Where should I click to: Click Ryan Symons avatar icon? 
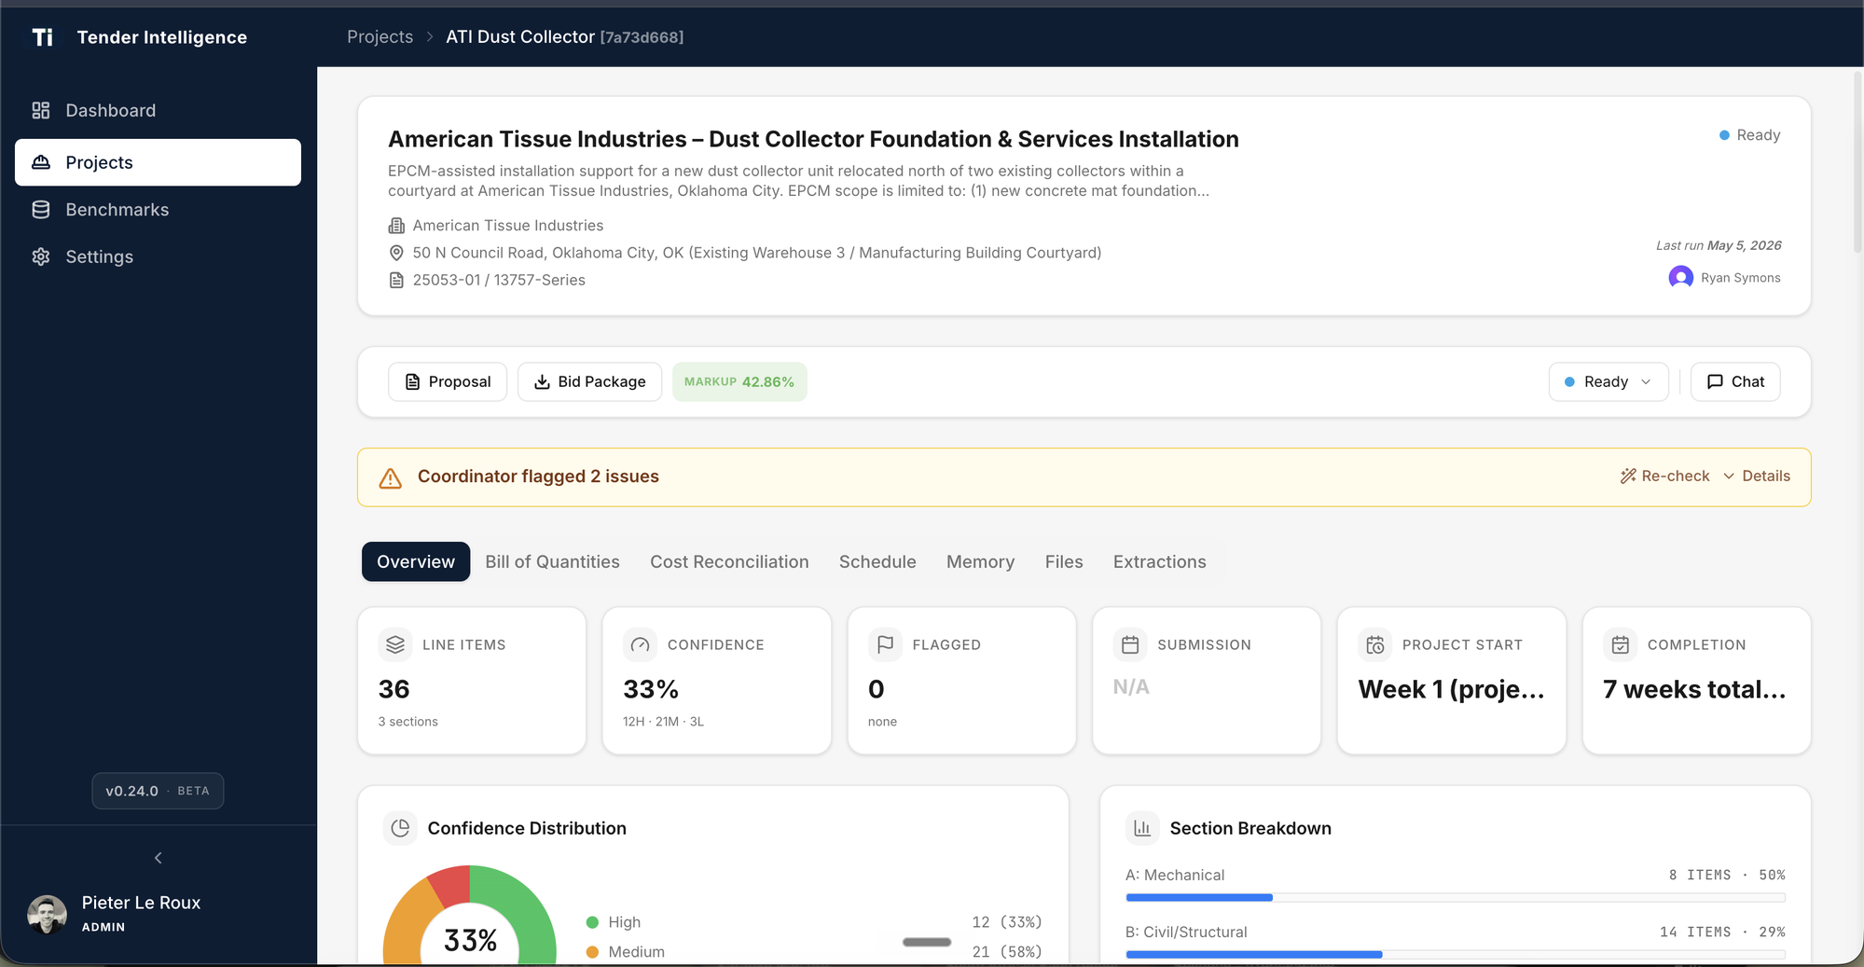tap(1680, 278)
